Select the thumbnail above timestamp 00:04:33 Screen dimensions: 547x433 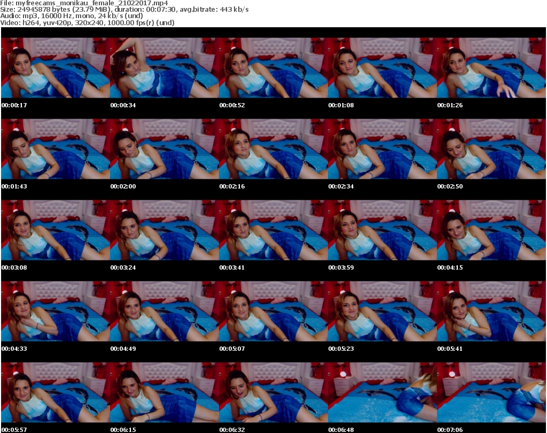56,311
